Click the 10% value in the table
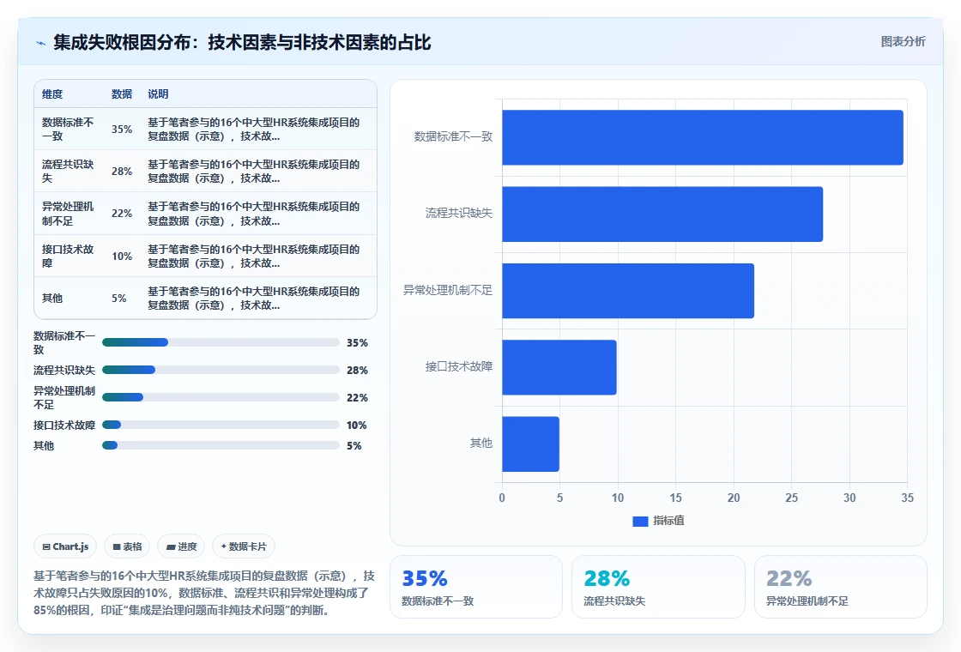 pyautogui.click(x=122, y=257)
